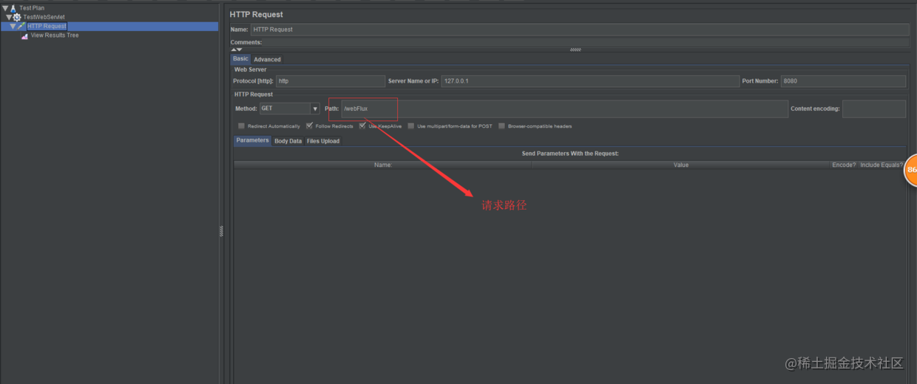The image size is (917, 384).
Task: Uncheck the Use KeepAlive checkbox
Action: (x=362, y=126)
